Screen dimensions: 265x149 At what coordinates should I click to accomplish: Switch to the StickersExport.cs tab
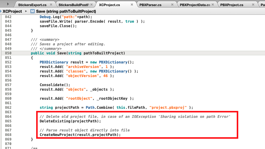point(32,5)
